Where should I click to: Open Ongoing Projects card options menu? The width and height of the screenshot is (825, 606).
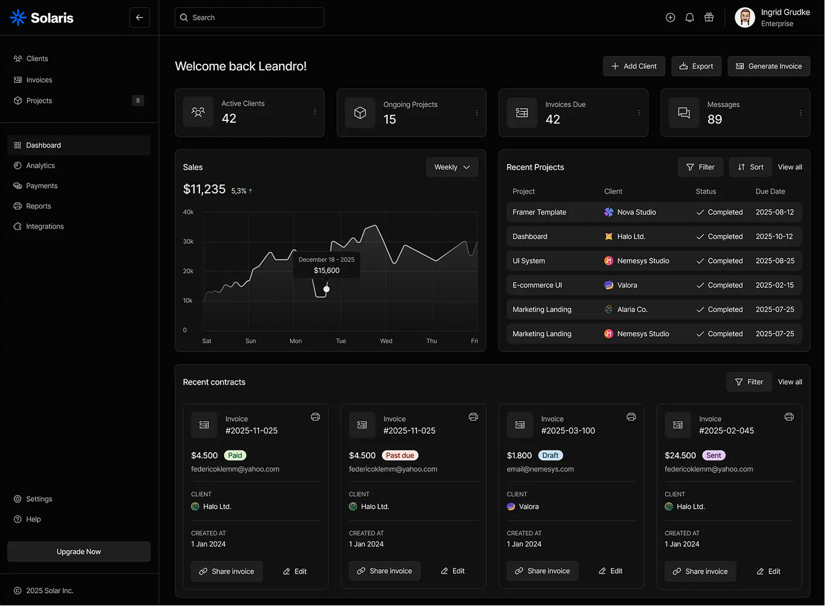[x=477, y=113]
